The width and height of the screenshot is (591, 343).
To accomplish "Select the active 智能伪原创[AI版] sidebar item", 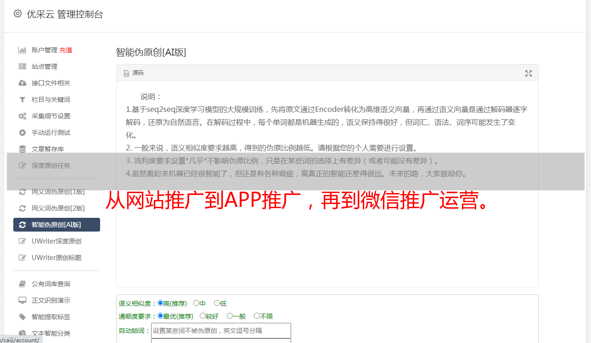I will pos(56,225).
